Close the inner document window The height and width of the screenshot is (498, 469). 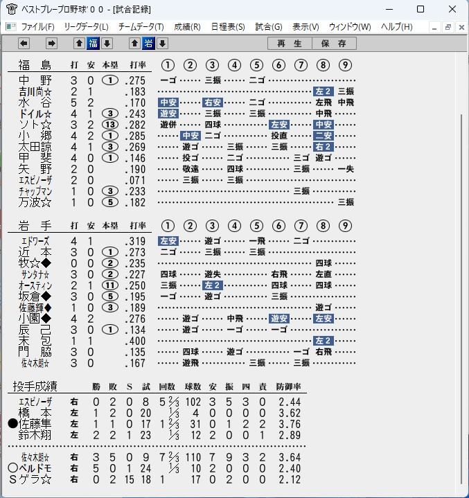[x=461, y=27]
